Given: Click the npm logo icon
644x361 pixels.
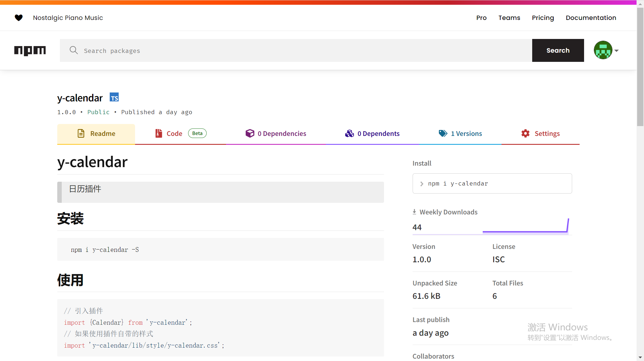Looking at the screenshot, I should point(30,50).
